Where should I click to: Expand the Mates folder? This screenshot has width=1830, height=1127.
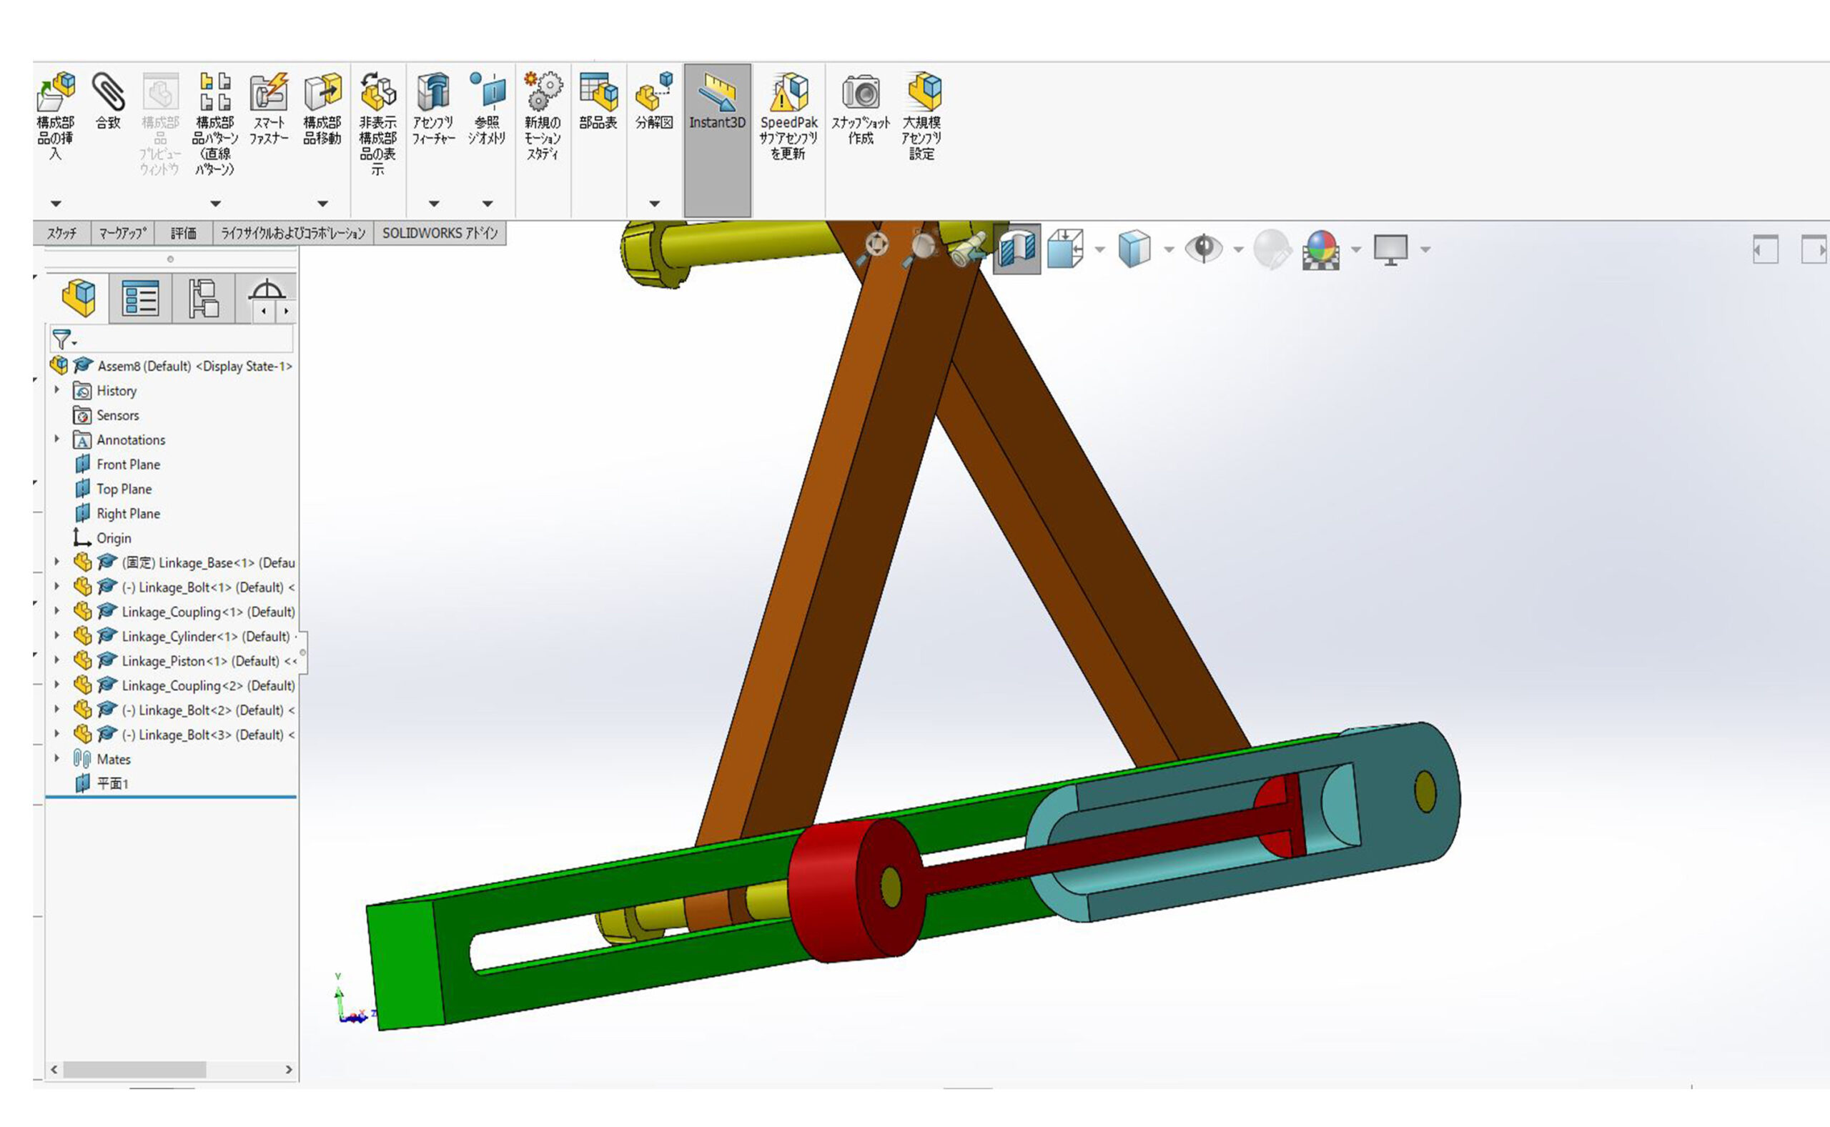tap(56, 759)
